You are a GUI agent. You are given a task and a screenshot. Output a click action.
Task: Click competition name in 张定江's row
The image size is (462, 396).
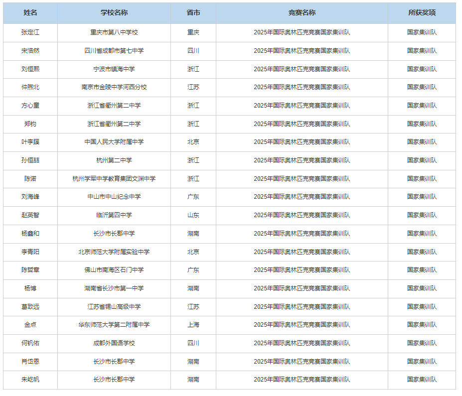(302, 32)
